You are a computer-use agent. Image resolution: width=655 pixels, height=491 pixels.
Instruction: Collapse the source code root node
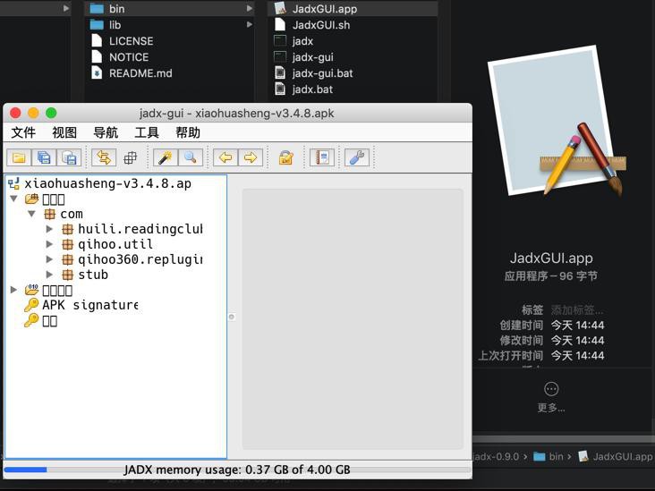coord(13,199)
